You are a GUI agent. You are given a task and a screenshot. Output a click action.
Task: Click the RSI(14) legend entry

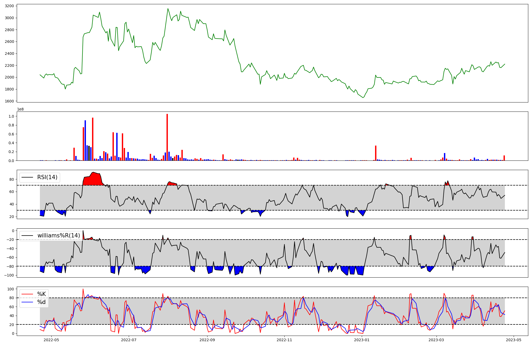coord(47,177)
